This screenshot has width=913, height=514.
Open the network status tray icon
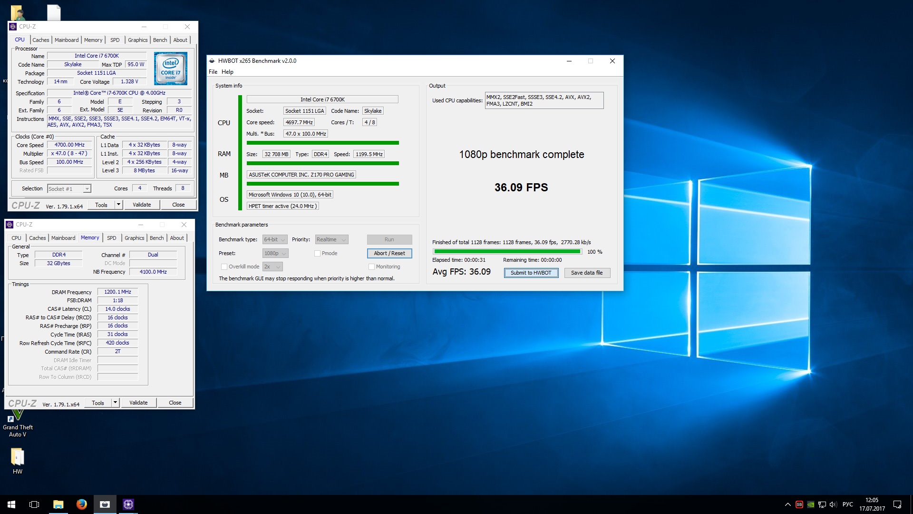point(822,504)
